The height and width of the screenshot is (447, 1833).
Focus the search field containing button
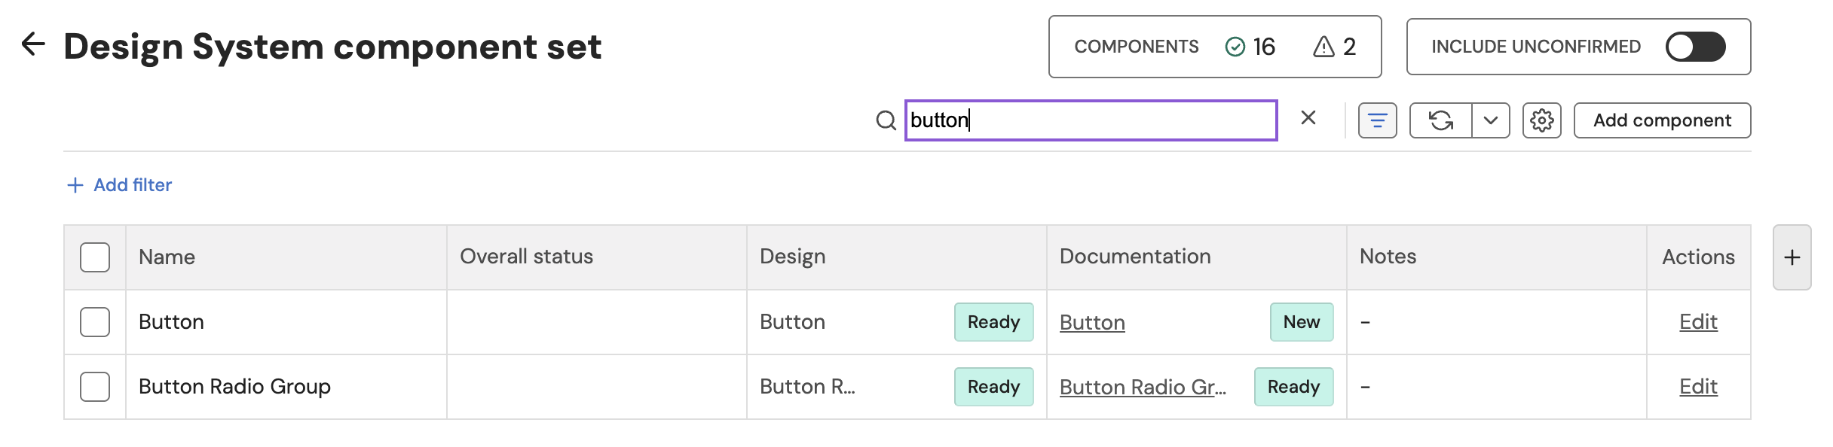[x=1091, y=120]
